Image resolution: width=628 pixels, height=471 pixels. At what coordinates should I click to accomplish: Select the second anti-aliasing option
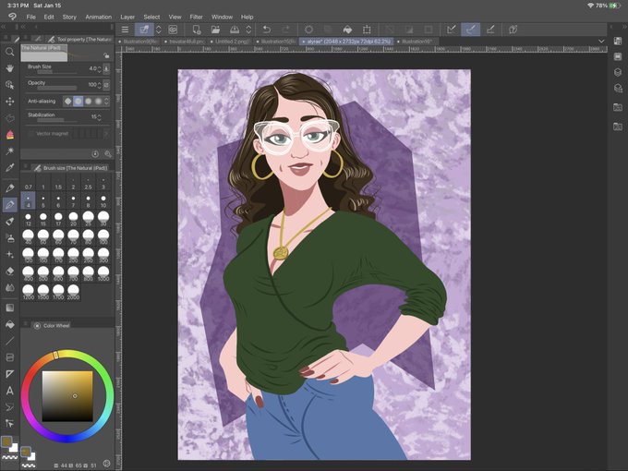[x=78, y=102]
